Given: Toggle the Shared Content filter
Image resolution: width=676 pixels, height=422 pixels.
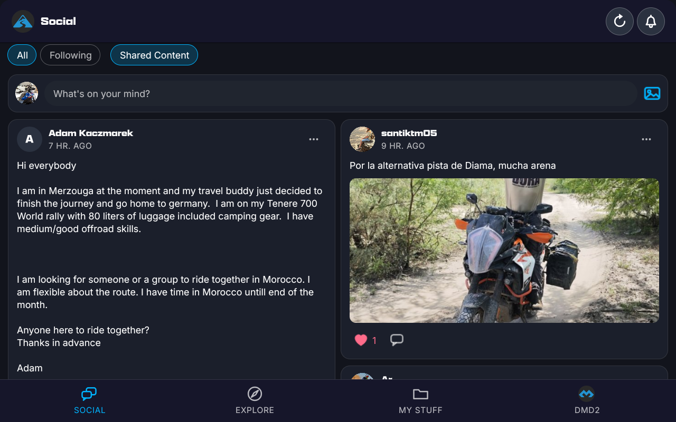Looking at the screenshot, I should [154, 55].
